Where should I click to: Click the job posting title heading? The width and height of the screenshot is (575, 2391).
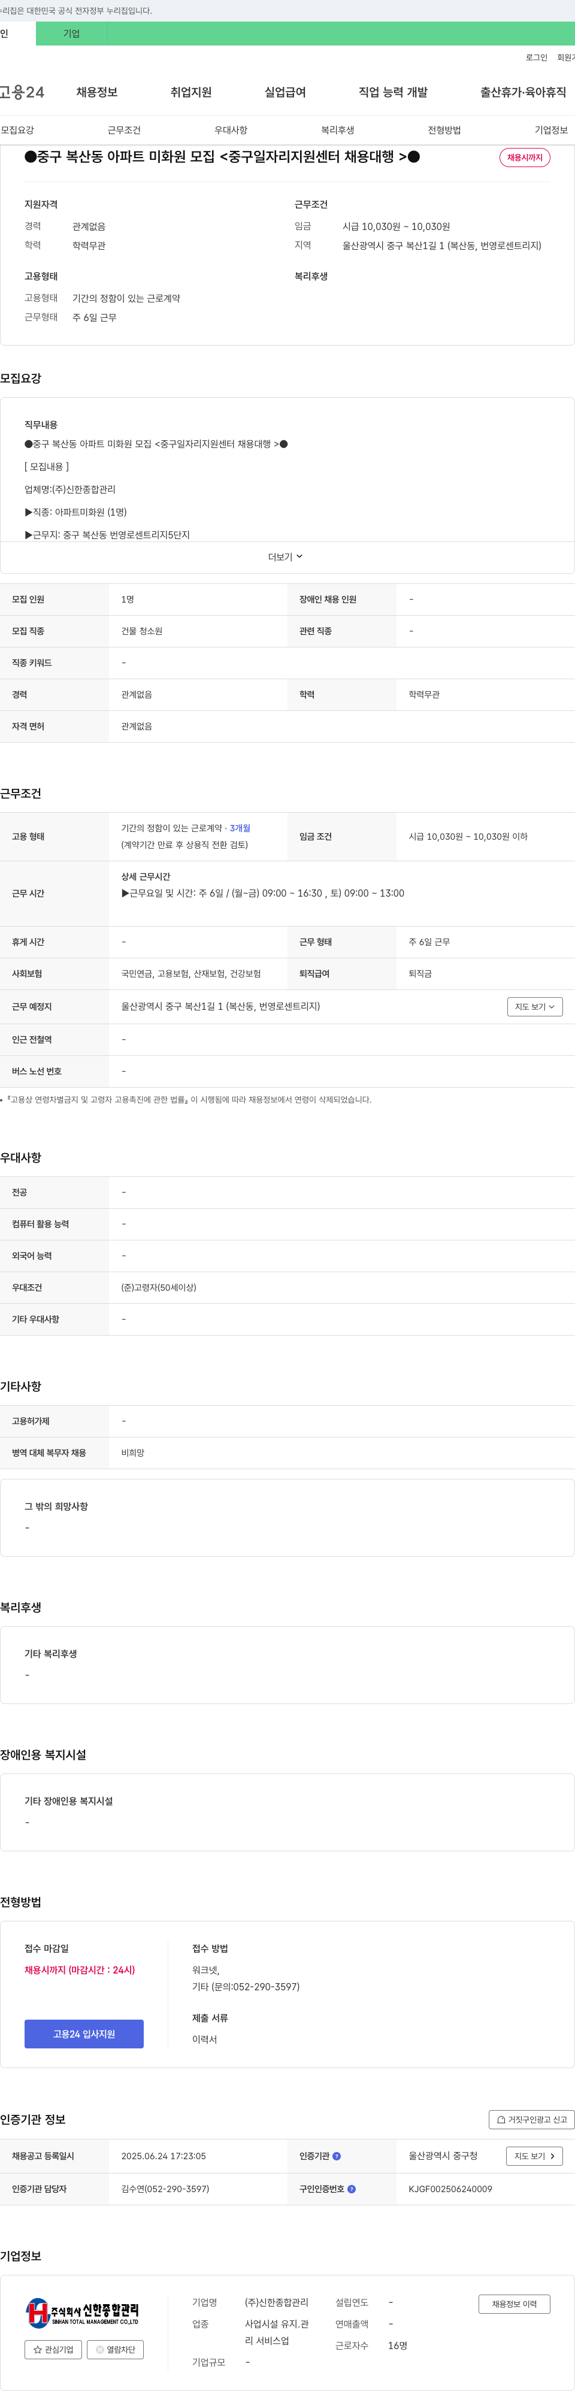click(x=222, y=157)
